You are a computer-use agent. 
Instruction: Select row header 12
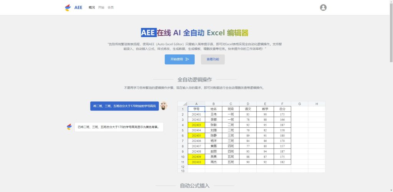(x=182, y=167)
